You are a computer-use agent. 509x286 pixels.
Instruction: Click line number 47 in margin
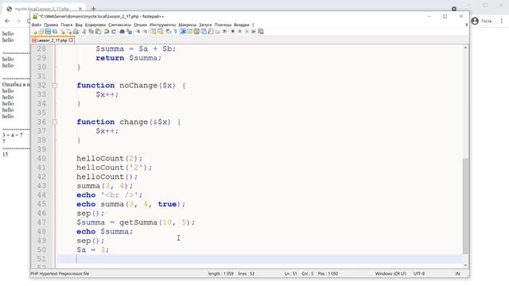[41, 222]
